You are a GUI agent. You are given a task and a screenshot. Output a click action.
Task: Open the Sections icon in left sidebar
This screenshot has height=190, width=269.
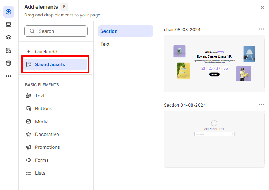9,24
